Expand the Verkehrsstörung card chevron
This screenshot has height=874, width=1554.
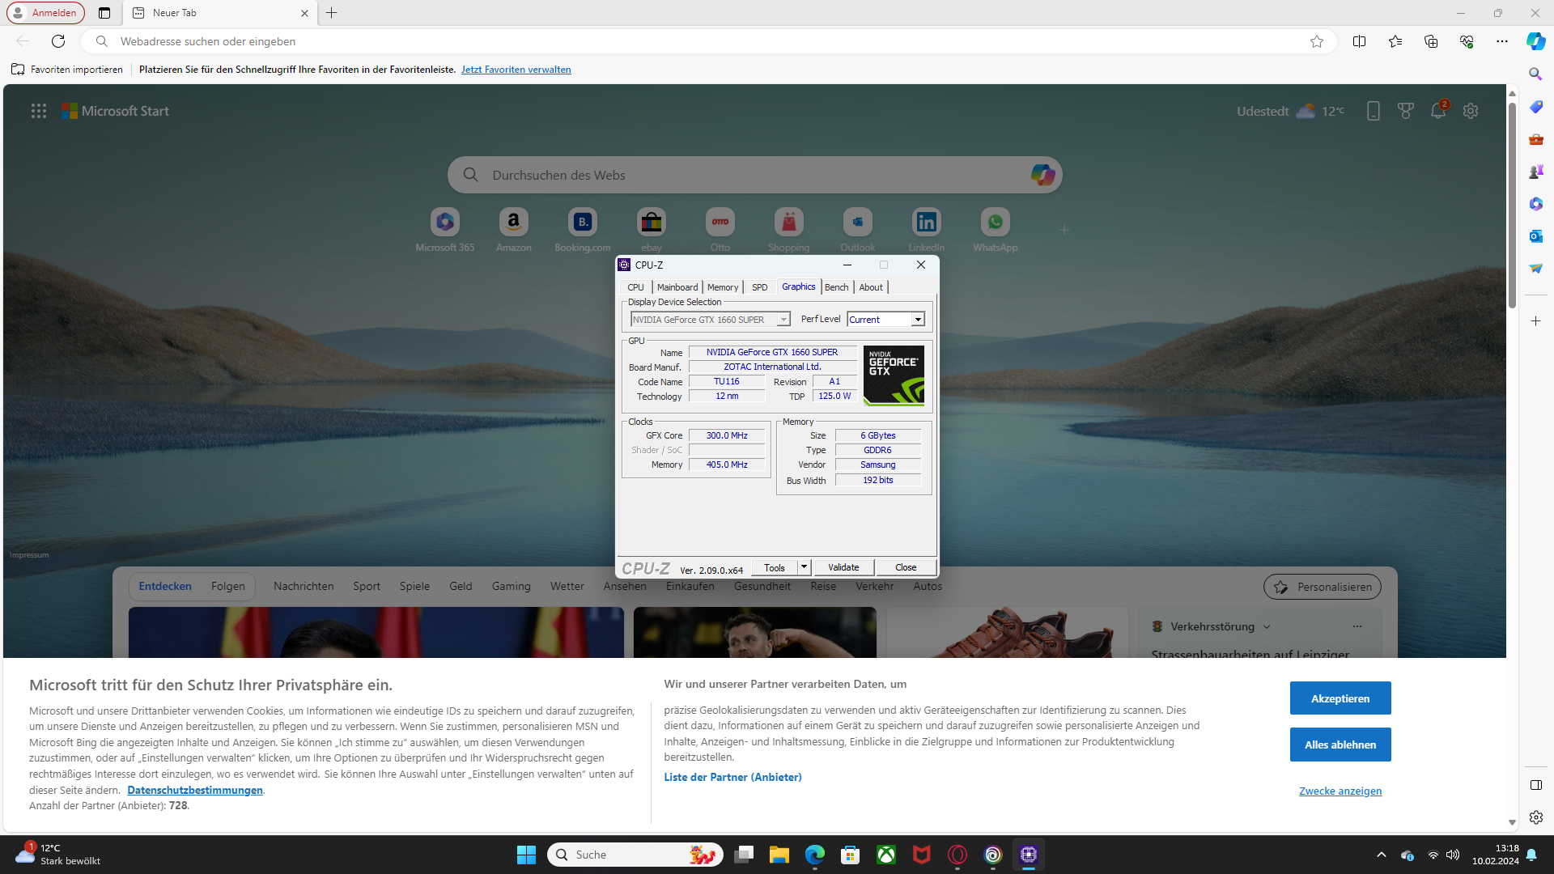[1267, 626]
